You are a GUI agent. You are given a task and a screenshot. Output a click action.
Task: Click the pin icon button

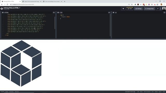tap(158, 9)
